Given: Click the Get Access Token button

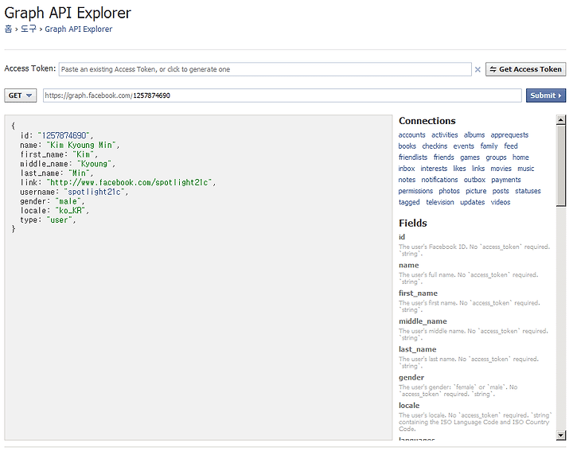Looking at the screenshot, I should 525,69.
